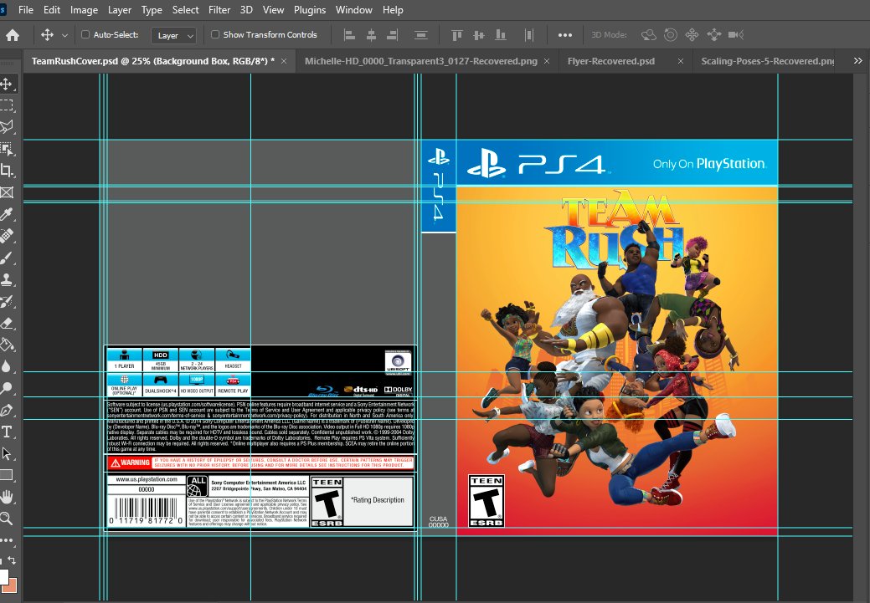Swap foreground and background colors
Screen dimensions: 870x603
point(12,560)
